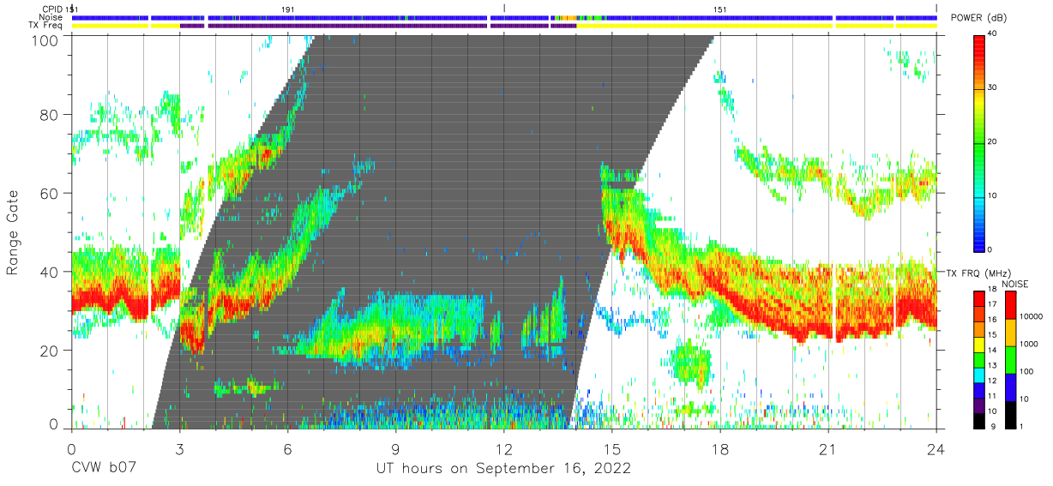Click the POWER (dB) colorbar title
1053x486 pixels.
(979, 18)
